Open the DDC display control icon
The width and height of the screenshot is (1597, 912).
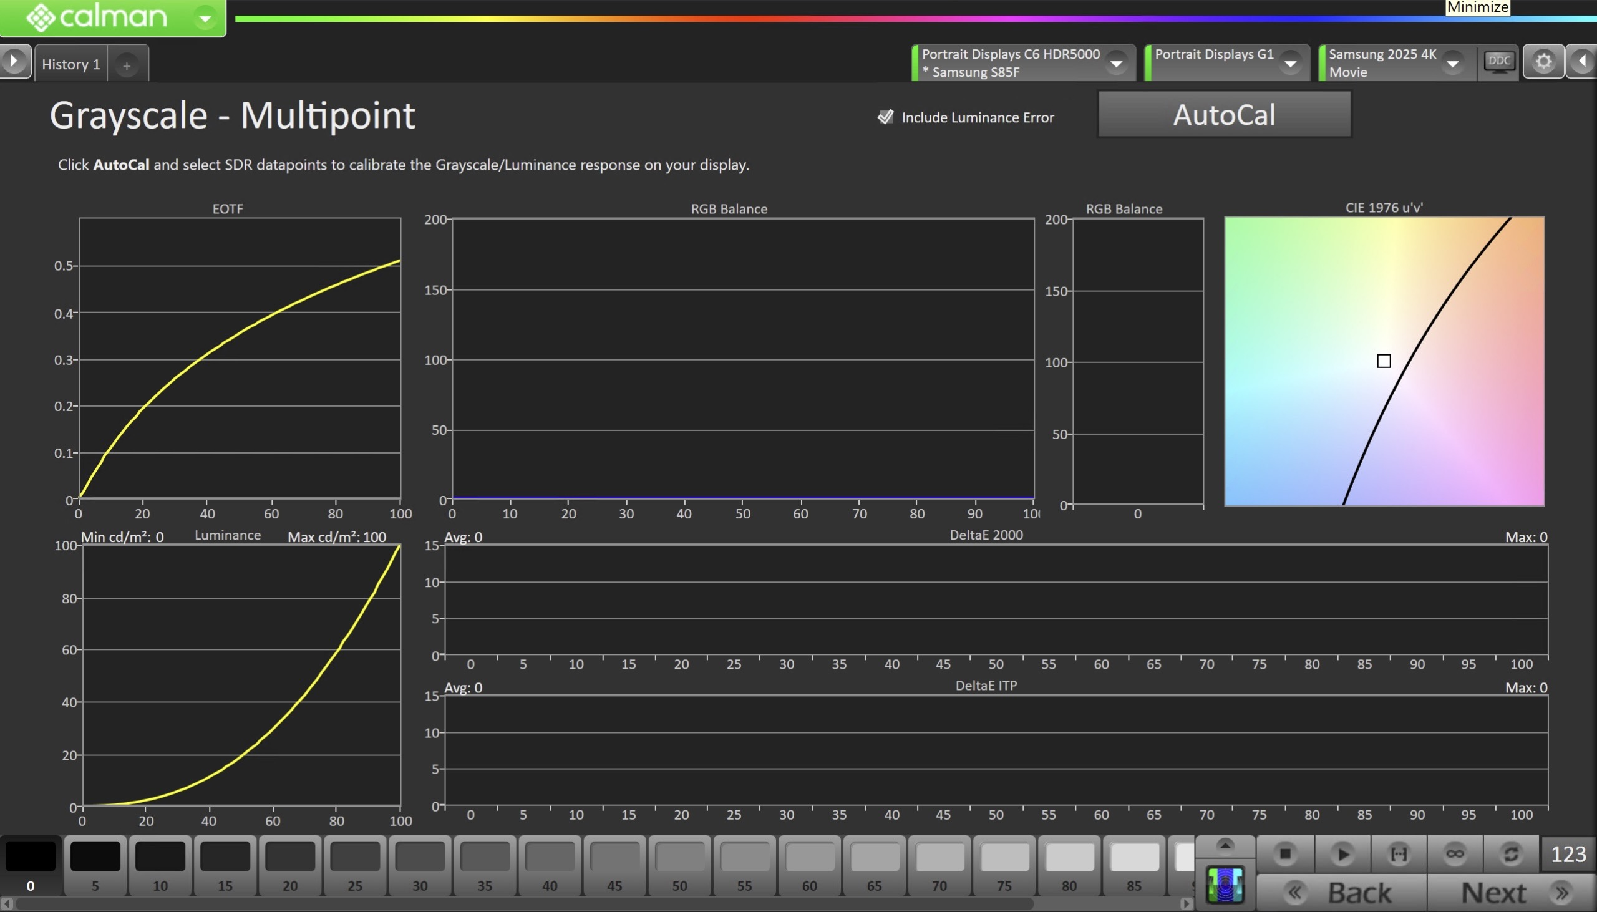click(x=1498, y=62)
